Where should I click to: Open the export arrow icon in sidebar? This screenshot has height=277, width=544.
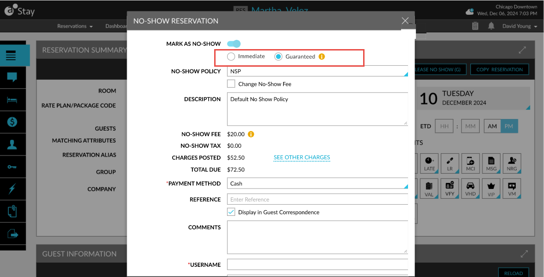pos(12,234)
